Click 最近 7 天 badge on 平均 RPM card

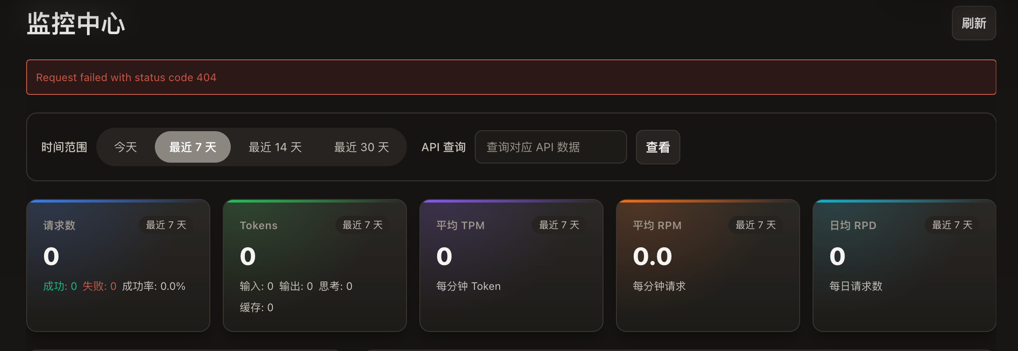(756, 225)
